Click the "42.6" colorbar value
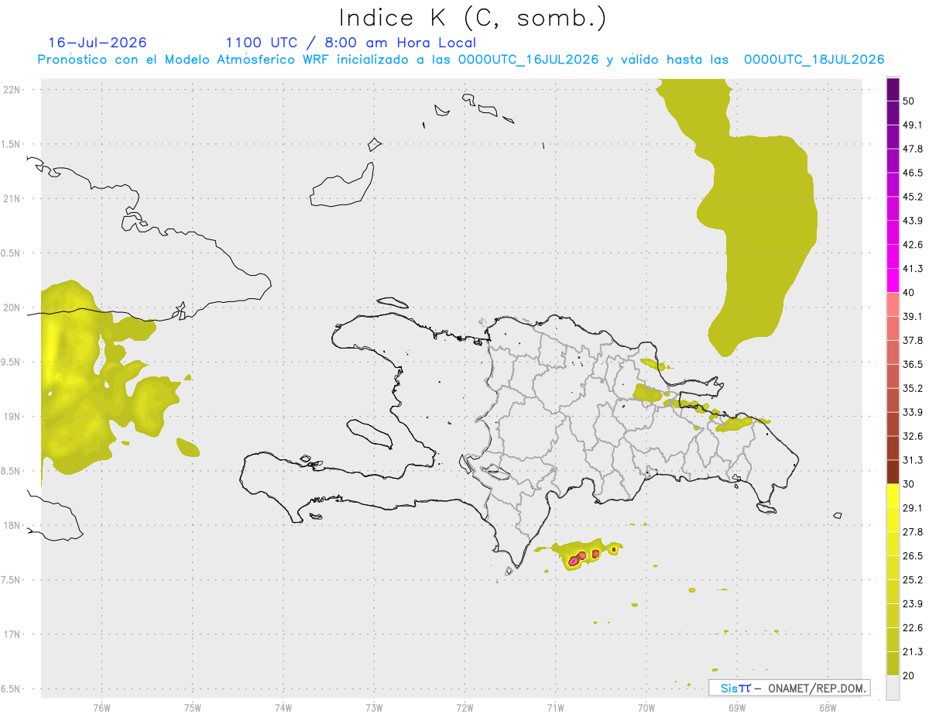This screenshot has height=718, width=929. click(914, 245)
